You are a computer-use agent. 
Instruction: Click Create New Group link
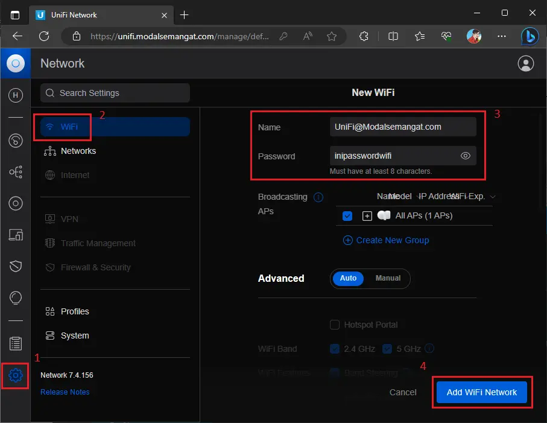[386, 240]
